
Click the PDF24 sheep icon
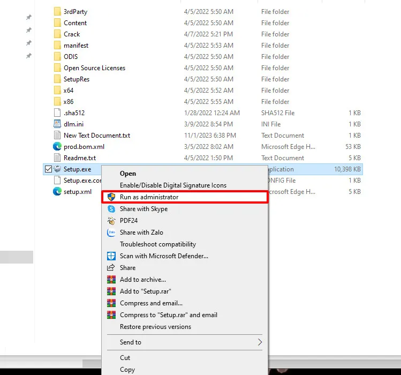pyautogui.click(x=111, y=221)
